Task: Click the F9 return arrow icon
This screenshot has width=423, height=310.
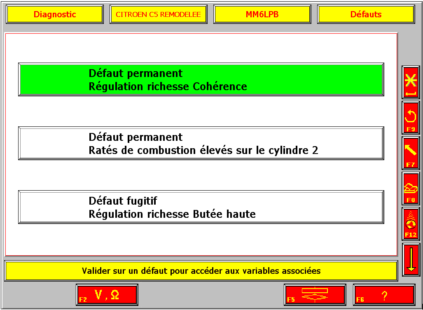Action: tap(411, 118)
